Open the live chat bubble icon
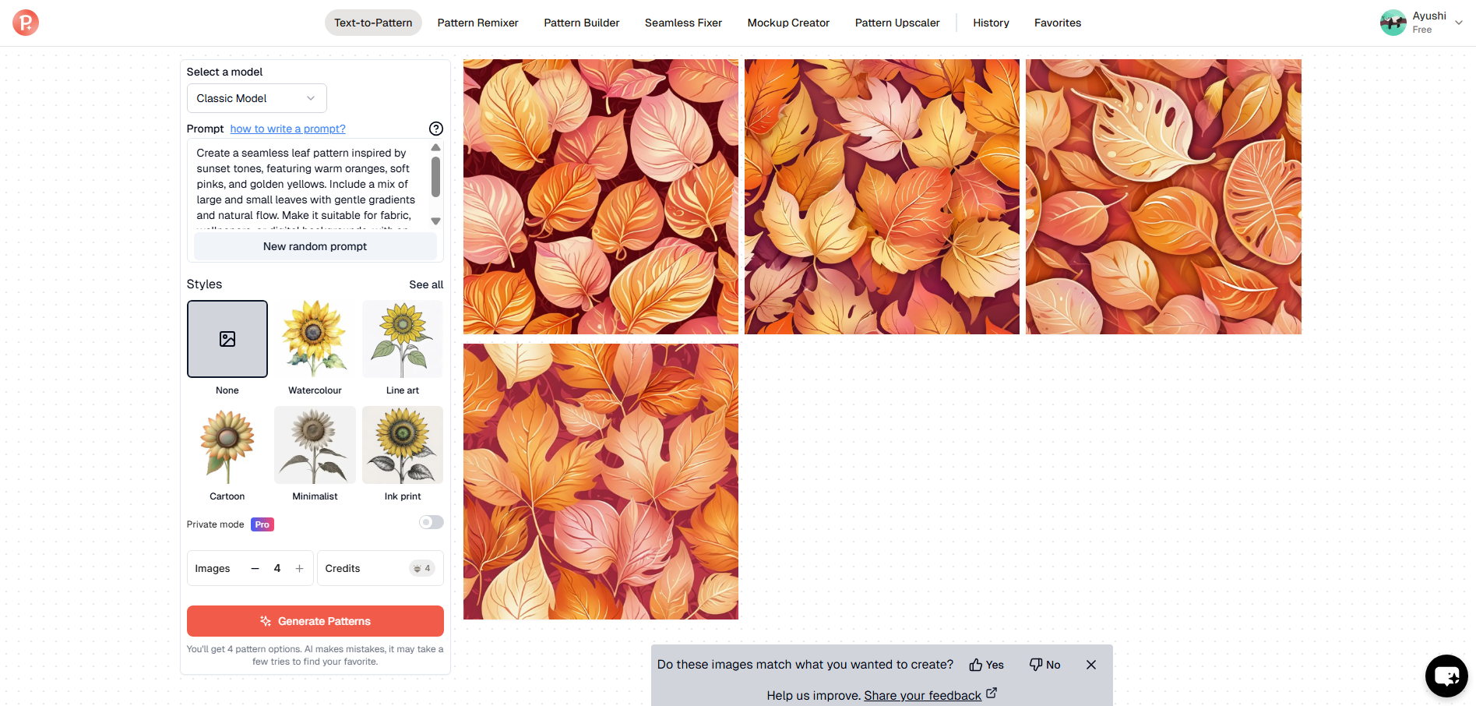 [1446, 676]
